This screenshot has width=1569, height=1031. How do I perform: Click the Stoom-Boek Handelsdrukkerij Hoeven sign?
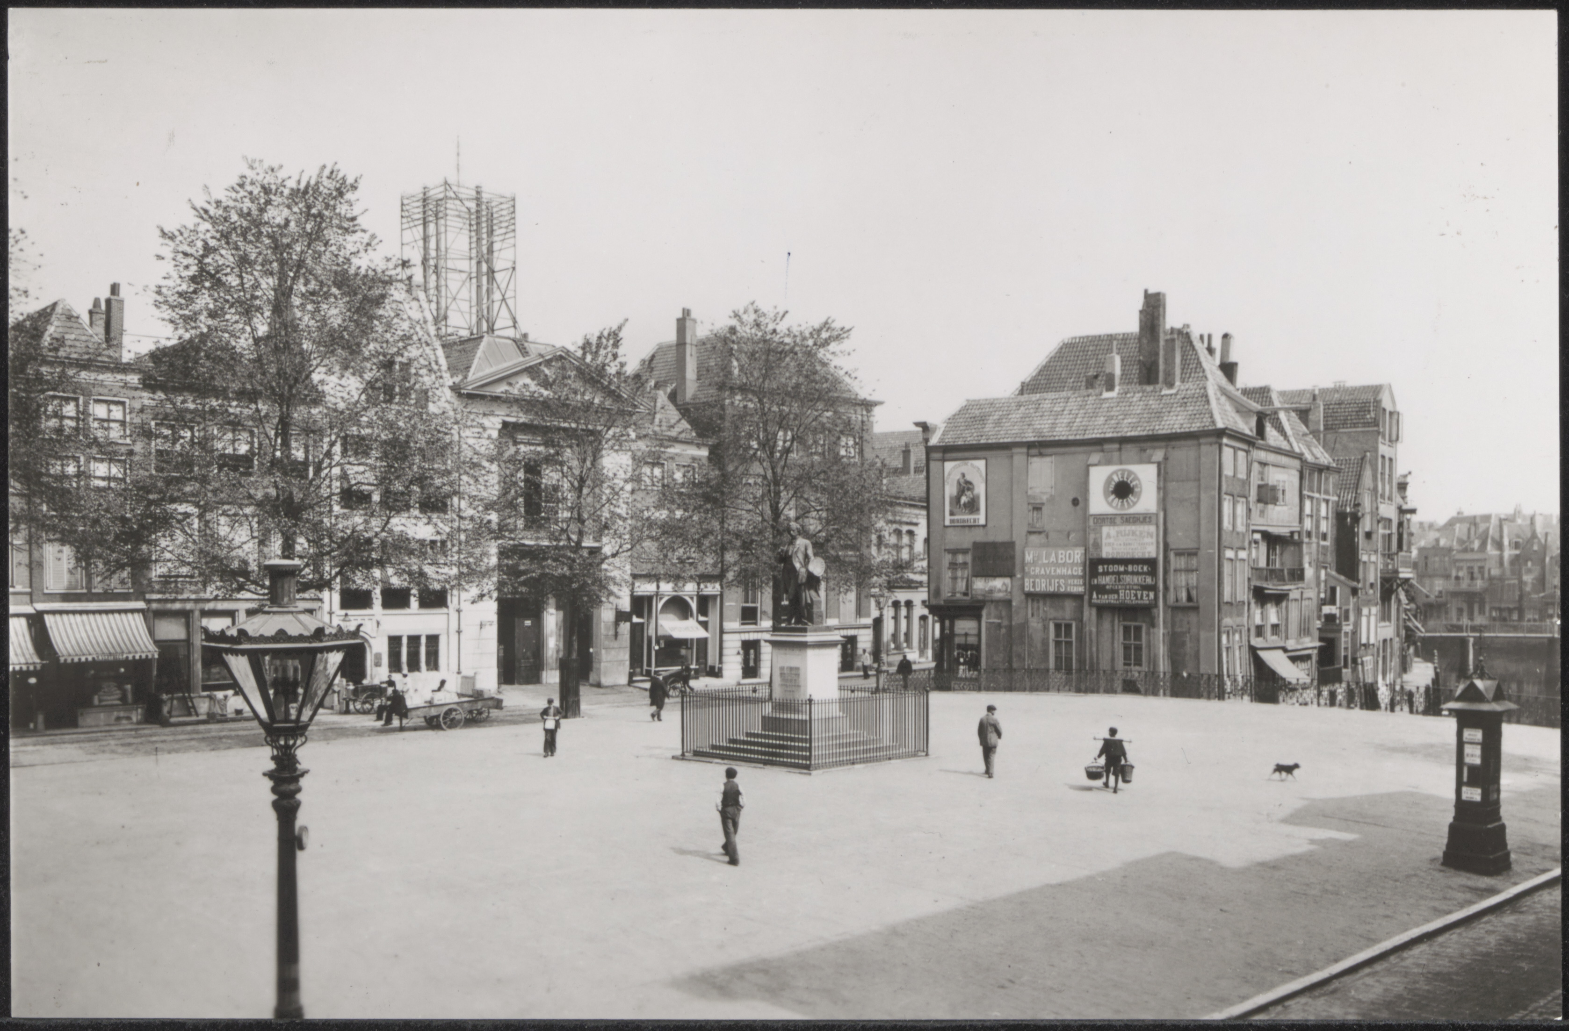coord(1122,583)
